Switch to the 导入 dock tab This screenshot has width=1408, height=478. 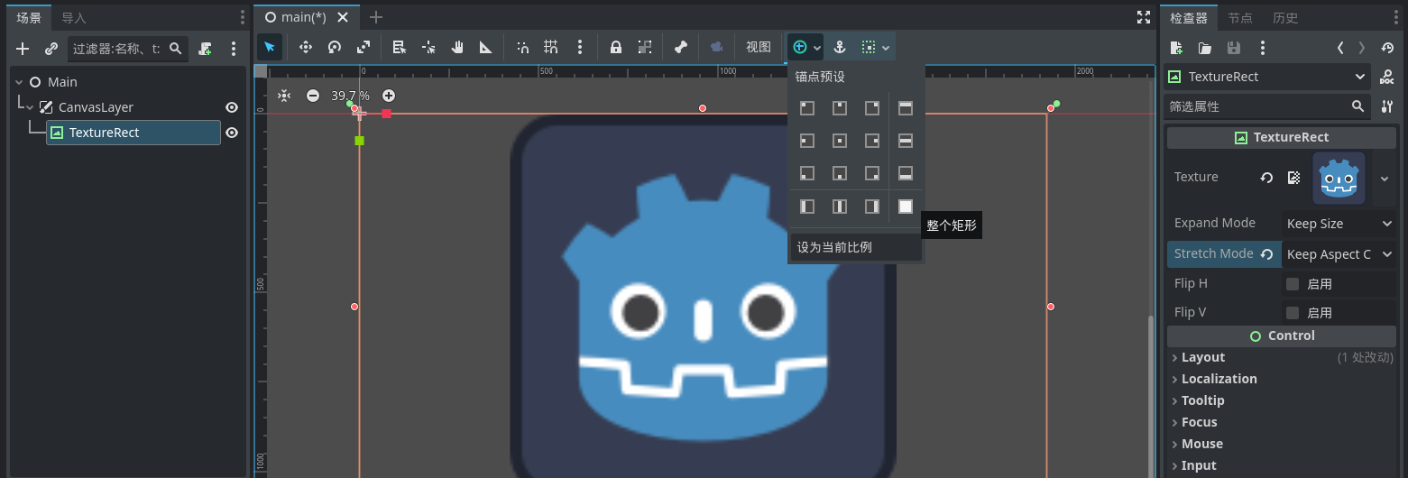tap(74, 18)
